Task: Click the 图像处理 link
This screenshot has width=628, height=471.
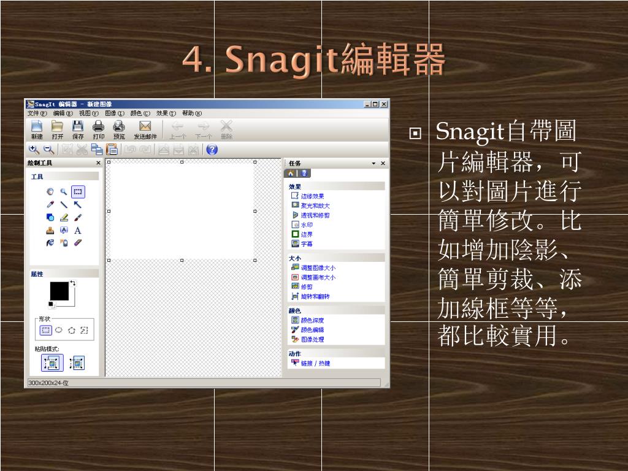Action: (312, 340)
